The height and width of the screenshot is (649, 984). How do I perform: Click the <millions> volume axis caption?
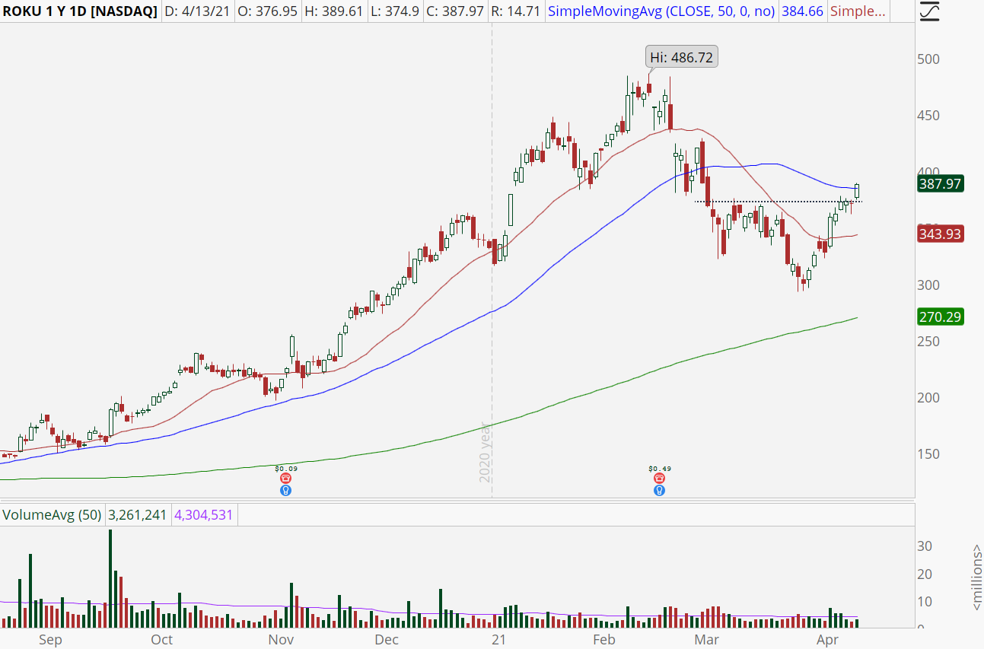tap(976, 577)
